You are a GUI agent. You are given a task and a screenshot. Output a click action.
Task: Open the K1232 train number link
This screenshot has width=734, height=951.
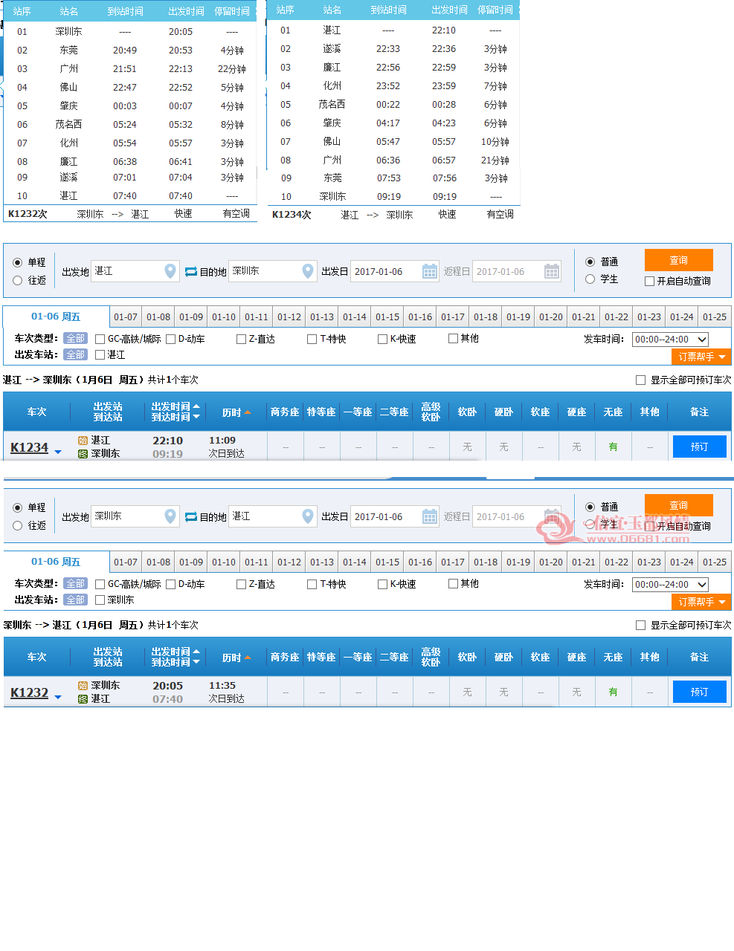tap(29, 693)
